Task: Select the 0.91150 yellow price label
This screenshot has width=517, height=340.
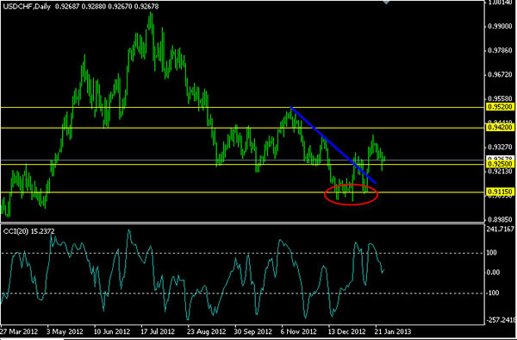Action: tap(500, 192)
